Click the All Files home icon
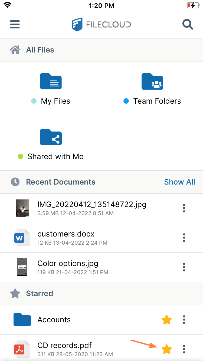 (15, 50)
